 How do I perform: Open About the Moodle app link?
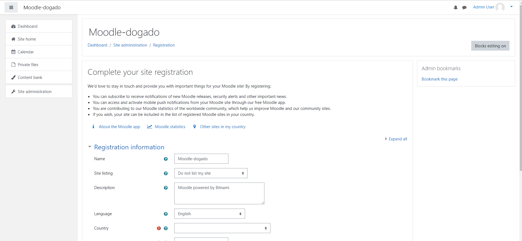tap(119, 127)
